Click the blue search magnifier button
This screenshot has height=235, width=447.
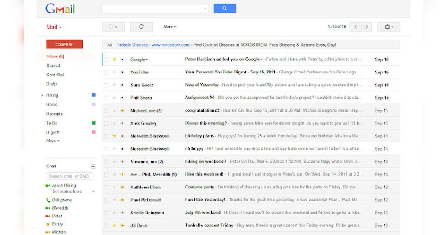click(x=225, y=9)
